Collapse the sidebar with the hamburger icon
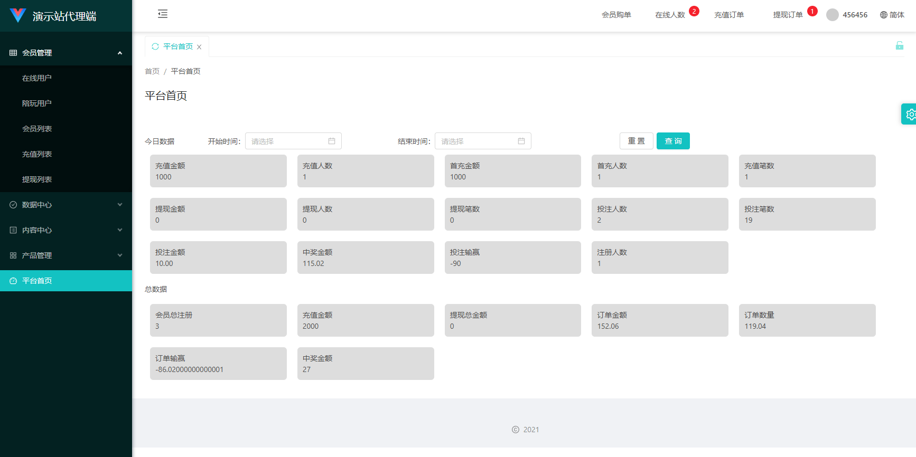916x457 pixels. pyautogui.click(x=163, y=14)
